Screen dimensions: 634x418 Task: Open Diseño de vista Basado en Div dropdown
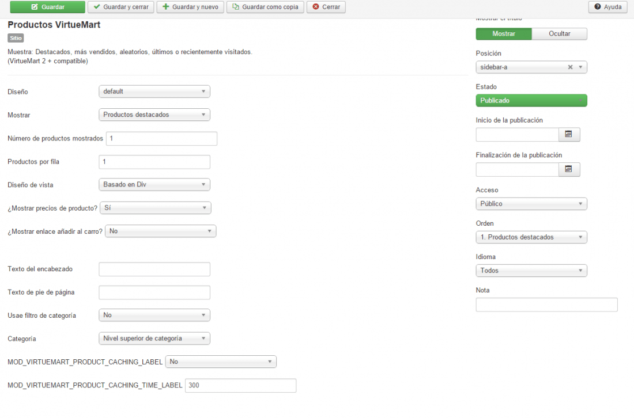coord(154,185)
